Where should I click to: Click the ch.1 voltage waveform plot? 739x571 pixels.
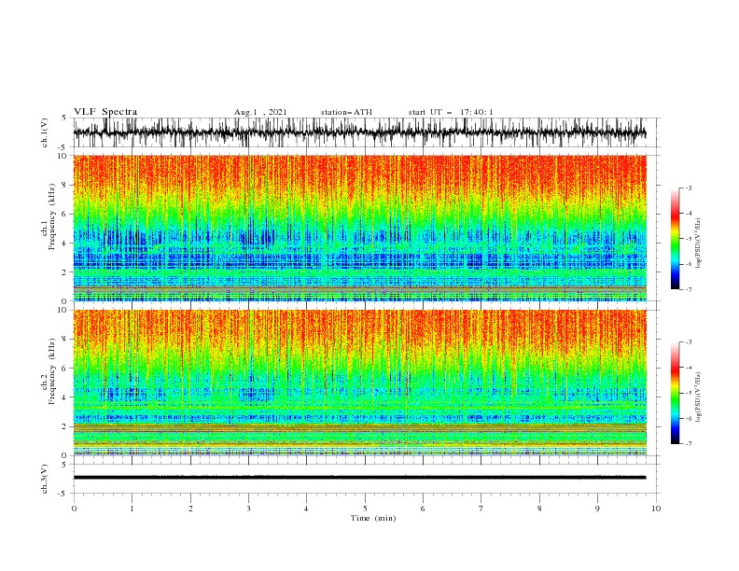click(x=359, y=132)
